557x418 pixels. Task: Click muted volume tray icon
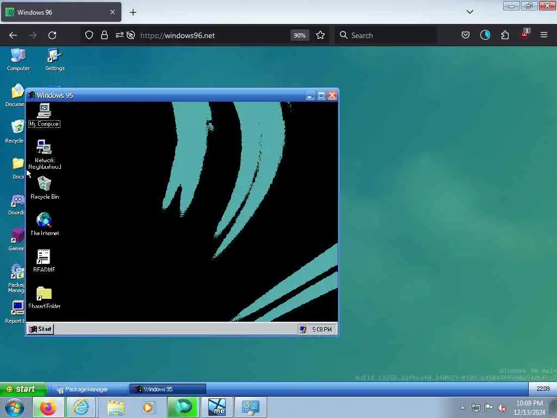502,408
